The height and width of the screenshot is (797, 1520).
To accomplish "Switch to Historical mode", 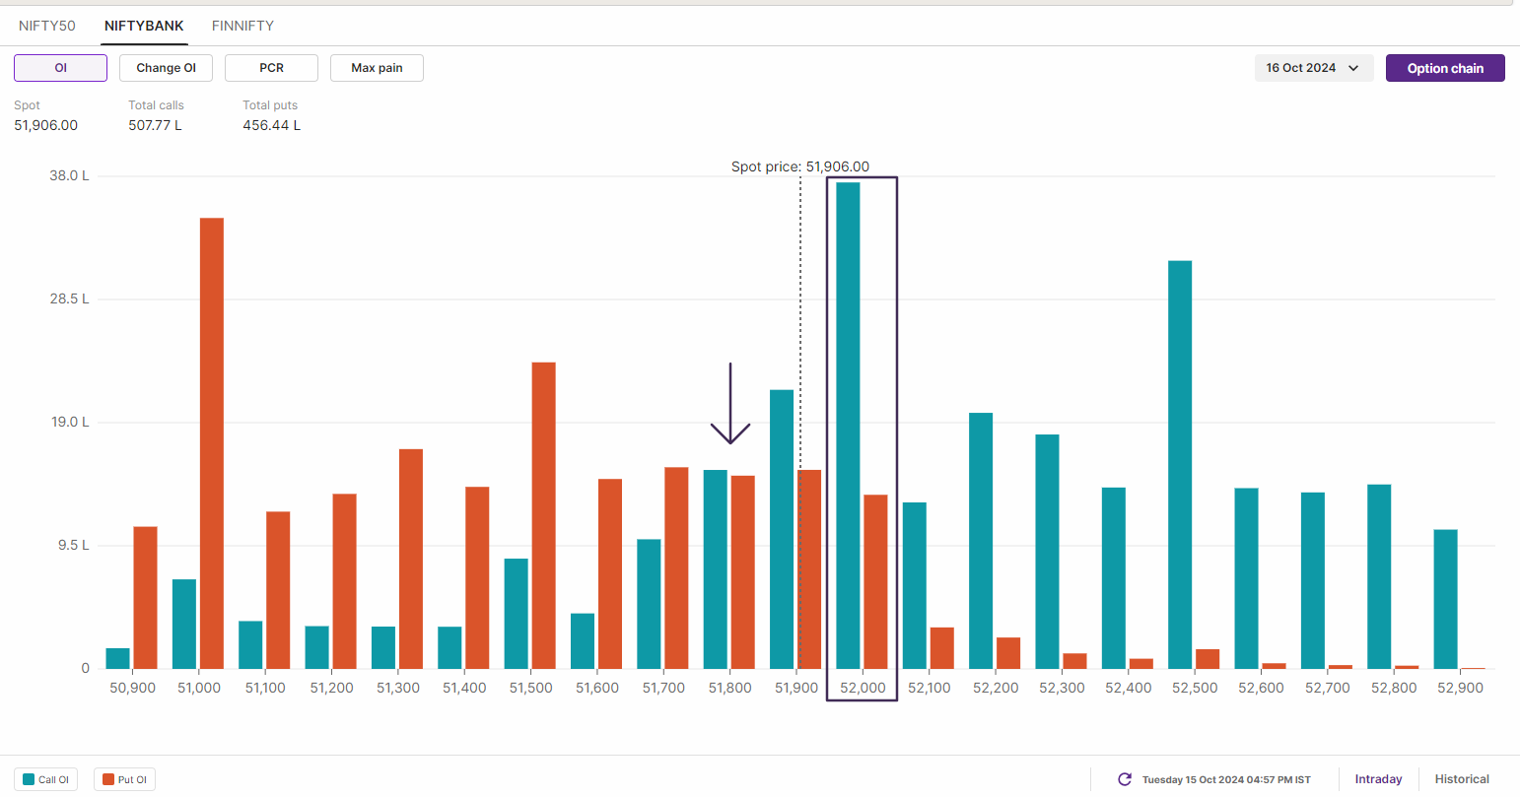I will pyautogui.click(x=1462, y=779).
